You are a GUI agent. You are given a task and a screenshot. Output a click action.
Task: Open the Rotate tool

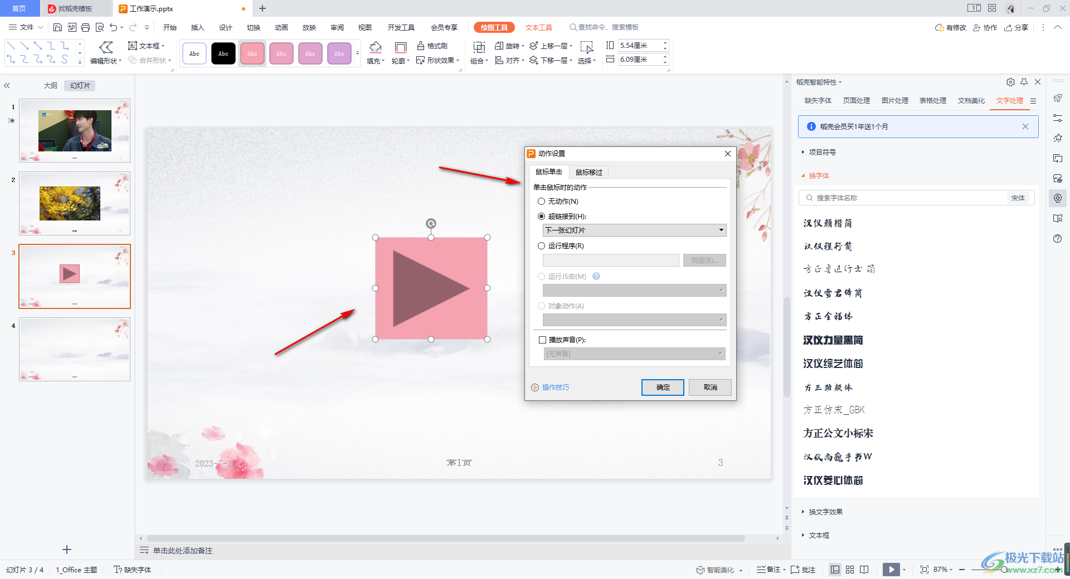pos(509,46)
